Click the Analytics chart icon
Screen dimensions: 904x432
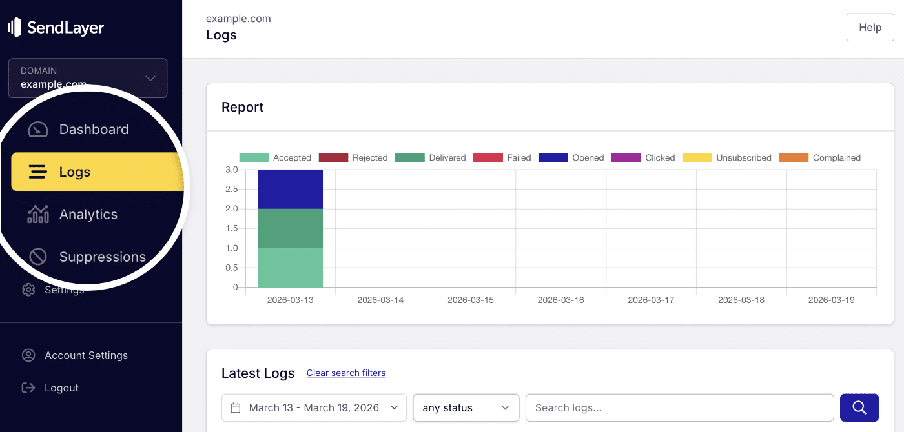(38, 214)
